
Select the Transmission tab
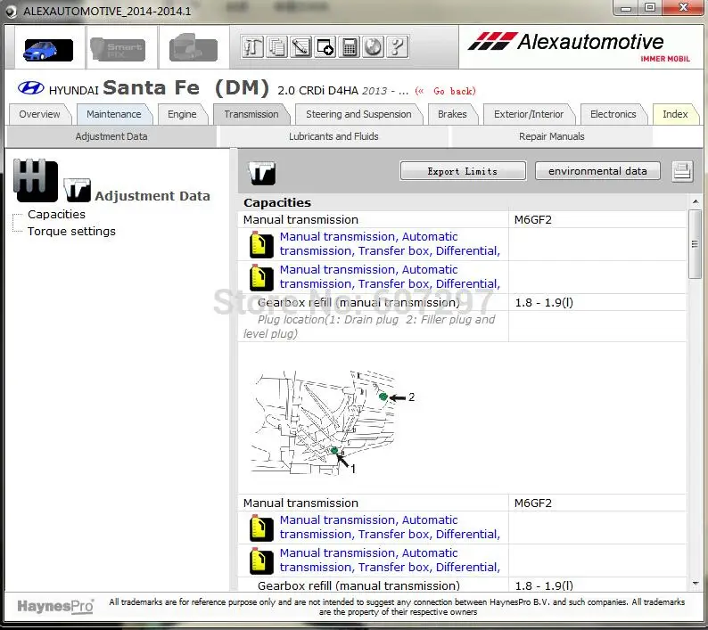coord(251,114)
